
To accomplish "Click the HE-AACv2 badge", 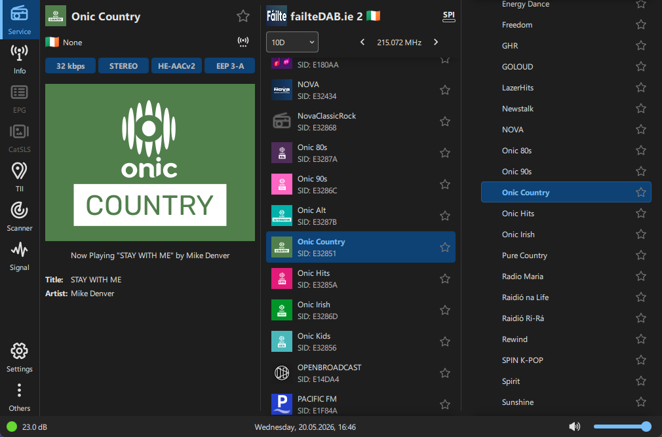I will tap(176, 66).
